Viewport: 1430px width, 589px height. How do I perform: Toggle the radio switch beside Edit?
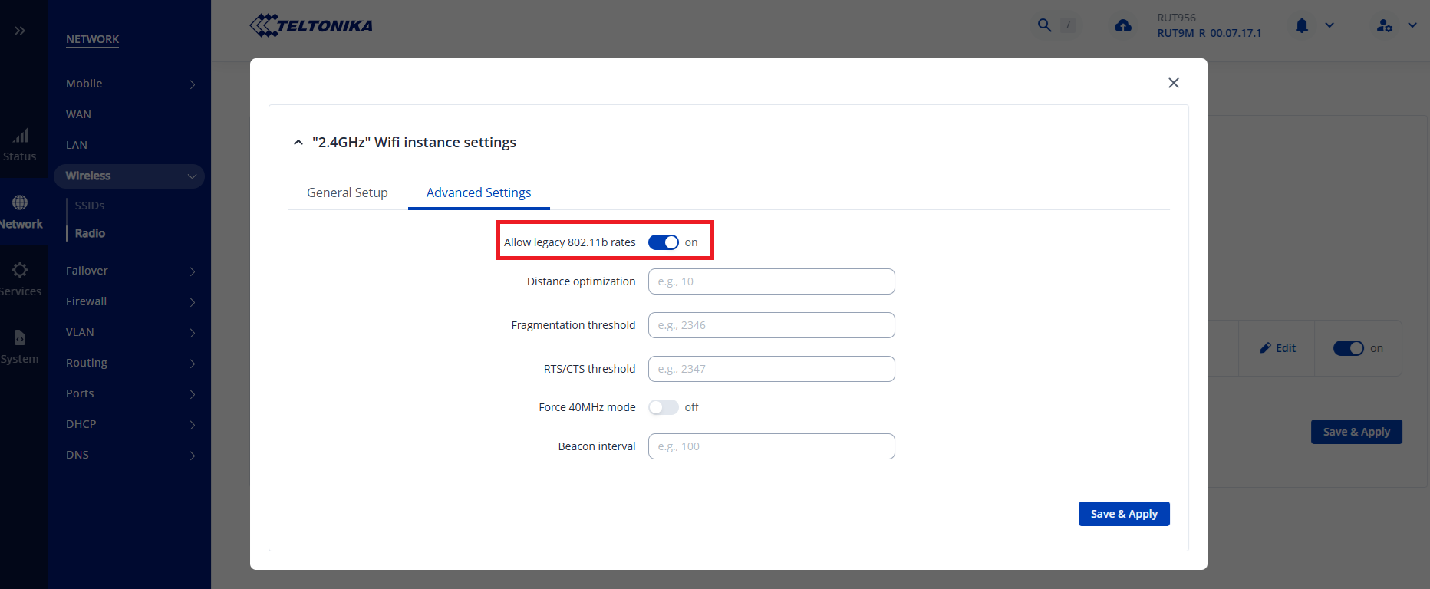pyautogui.click(x=1348, y=348)
